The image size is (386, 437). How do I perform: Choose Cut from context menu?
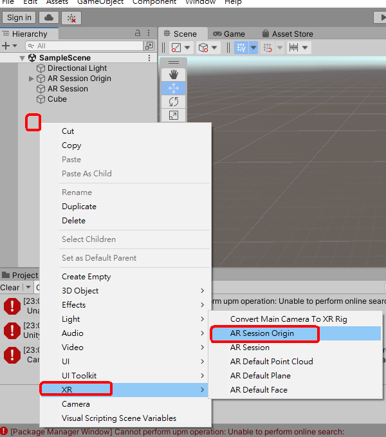[x=125, y=131]
